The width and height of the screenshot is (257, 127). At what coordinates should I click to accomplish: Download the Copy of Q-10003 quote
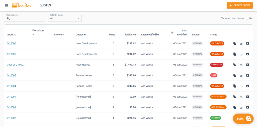click(x=241, y=65)
